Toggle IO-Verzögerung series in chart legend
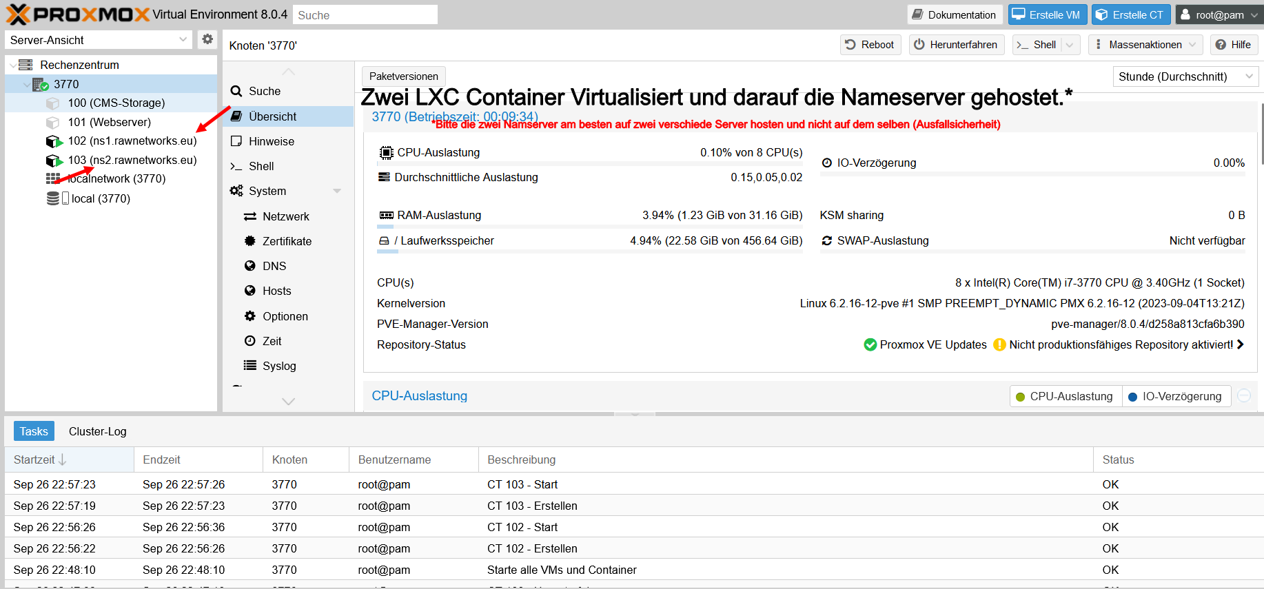Image resolution: width=1264 pixels, height=589 pixels. (1176, 396)
